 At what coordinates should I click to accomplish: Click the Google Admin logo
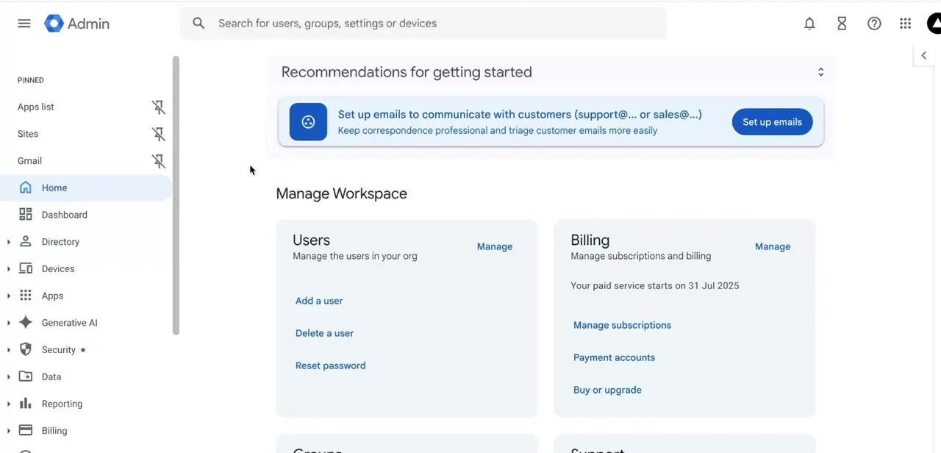coord(54,24)
